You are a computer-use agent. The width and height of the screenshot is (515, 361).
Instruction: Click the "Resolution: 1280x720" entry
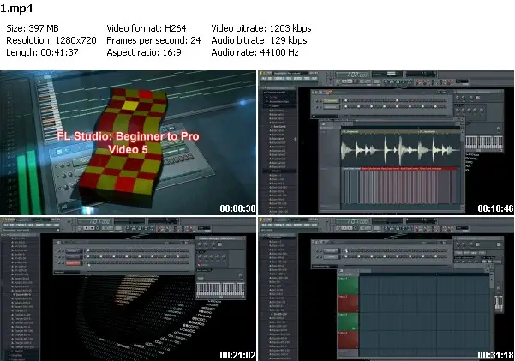click(51, 40)
